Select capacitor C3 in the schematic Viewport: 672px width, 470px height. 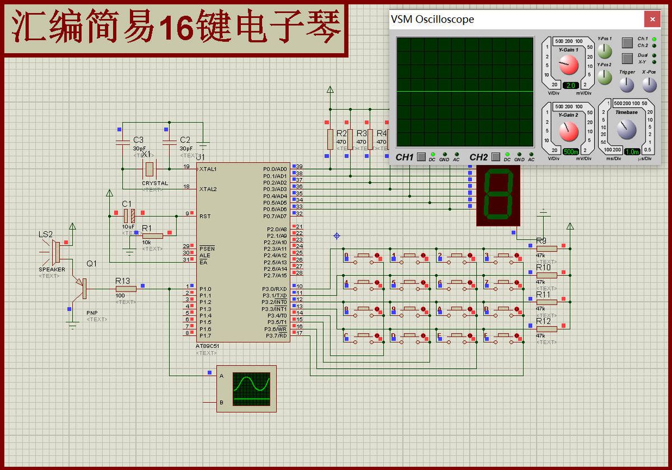[123, 143]
